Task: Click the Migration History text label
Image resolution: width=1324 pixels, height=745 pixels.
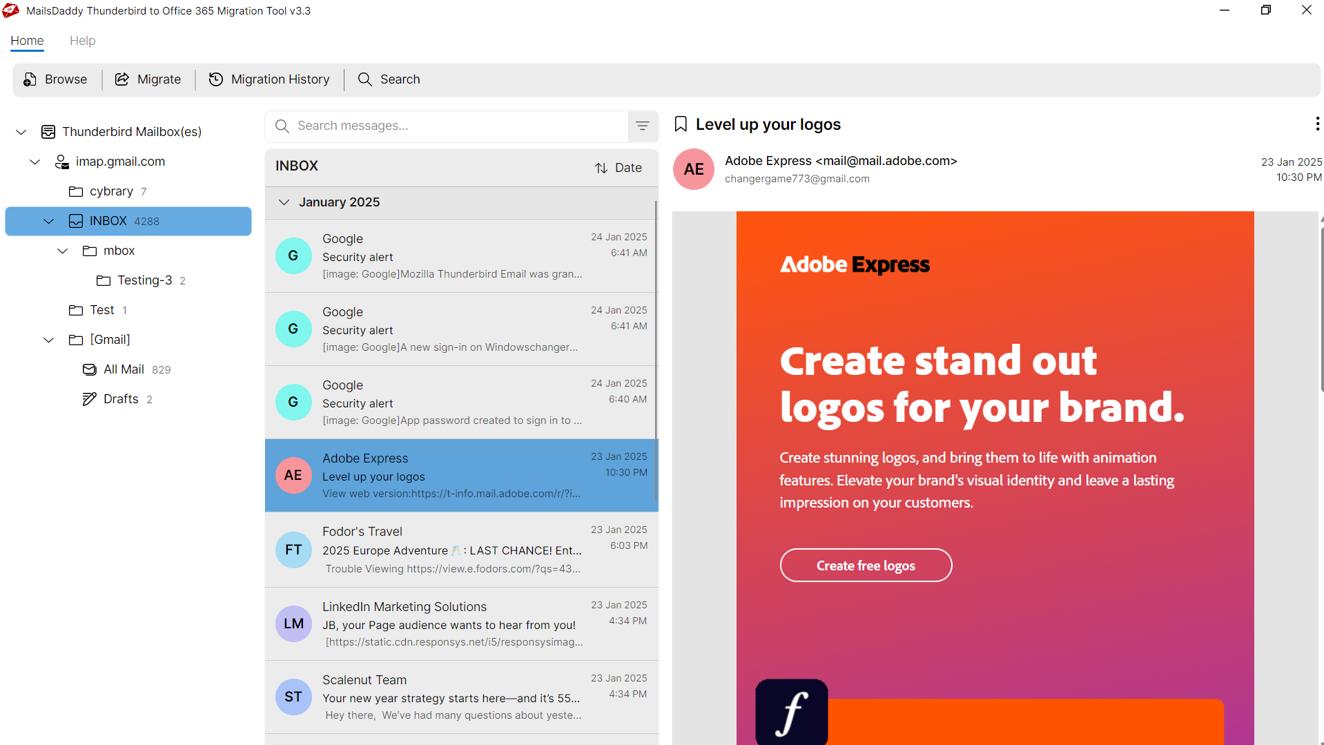Action: pos(280,79)
